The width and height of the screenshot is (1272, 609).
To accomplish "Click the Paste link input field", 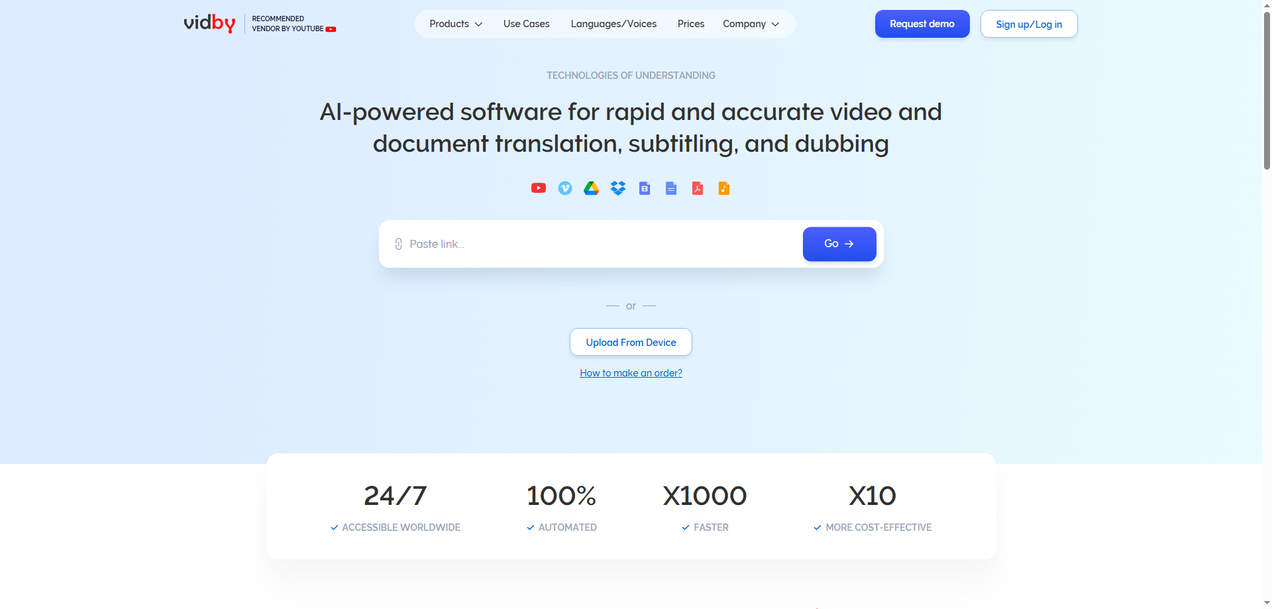I will click(596, 244).
